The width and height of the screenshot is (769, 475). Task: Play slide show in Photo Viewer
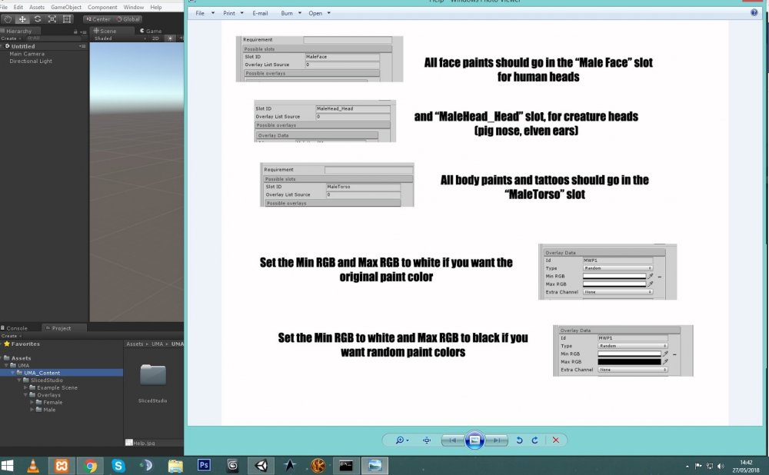474,440
